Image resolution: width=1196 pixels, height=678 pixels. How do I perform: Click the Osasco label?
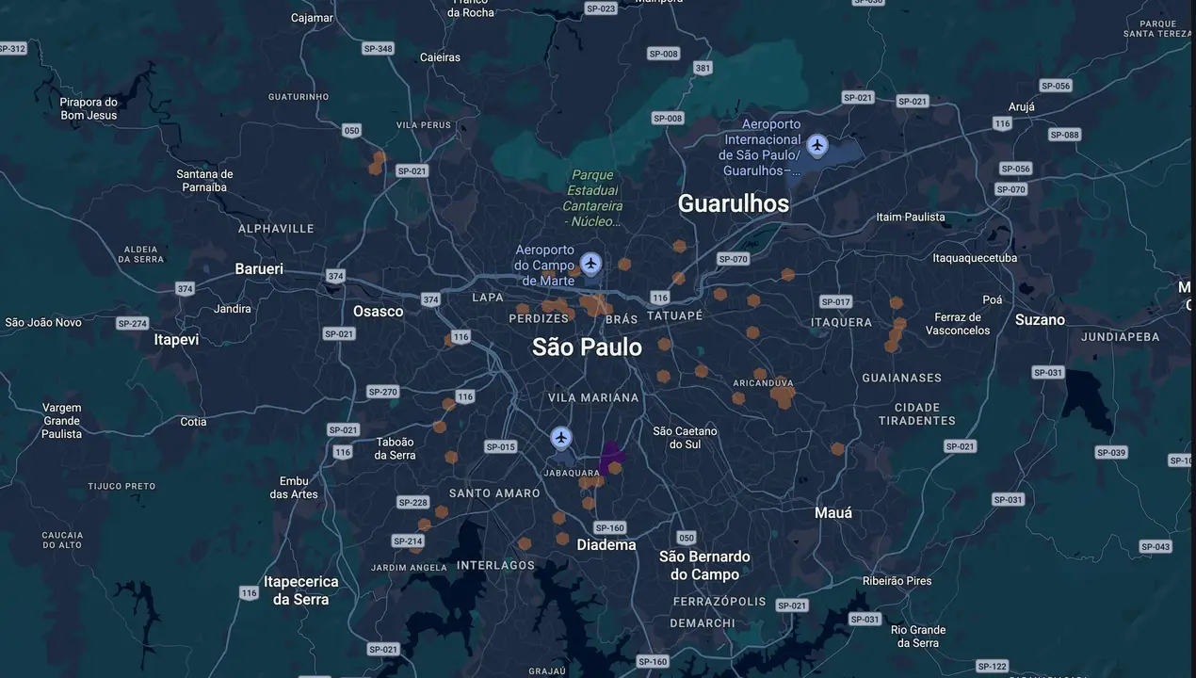378,312
